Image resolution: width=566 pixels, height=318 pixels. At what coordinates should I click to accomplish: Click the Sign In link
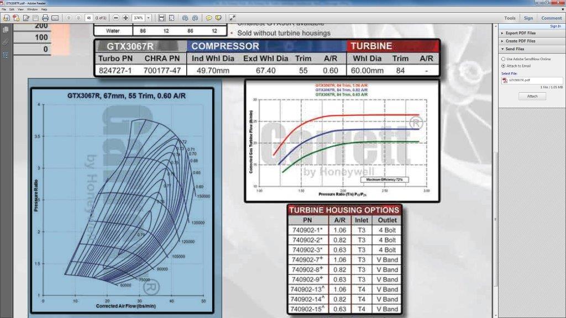555,26
